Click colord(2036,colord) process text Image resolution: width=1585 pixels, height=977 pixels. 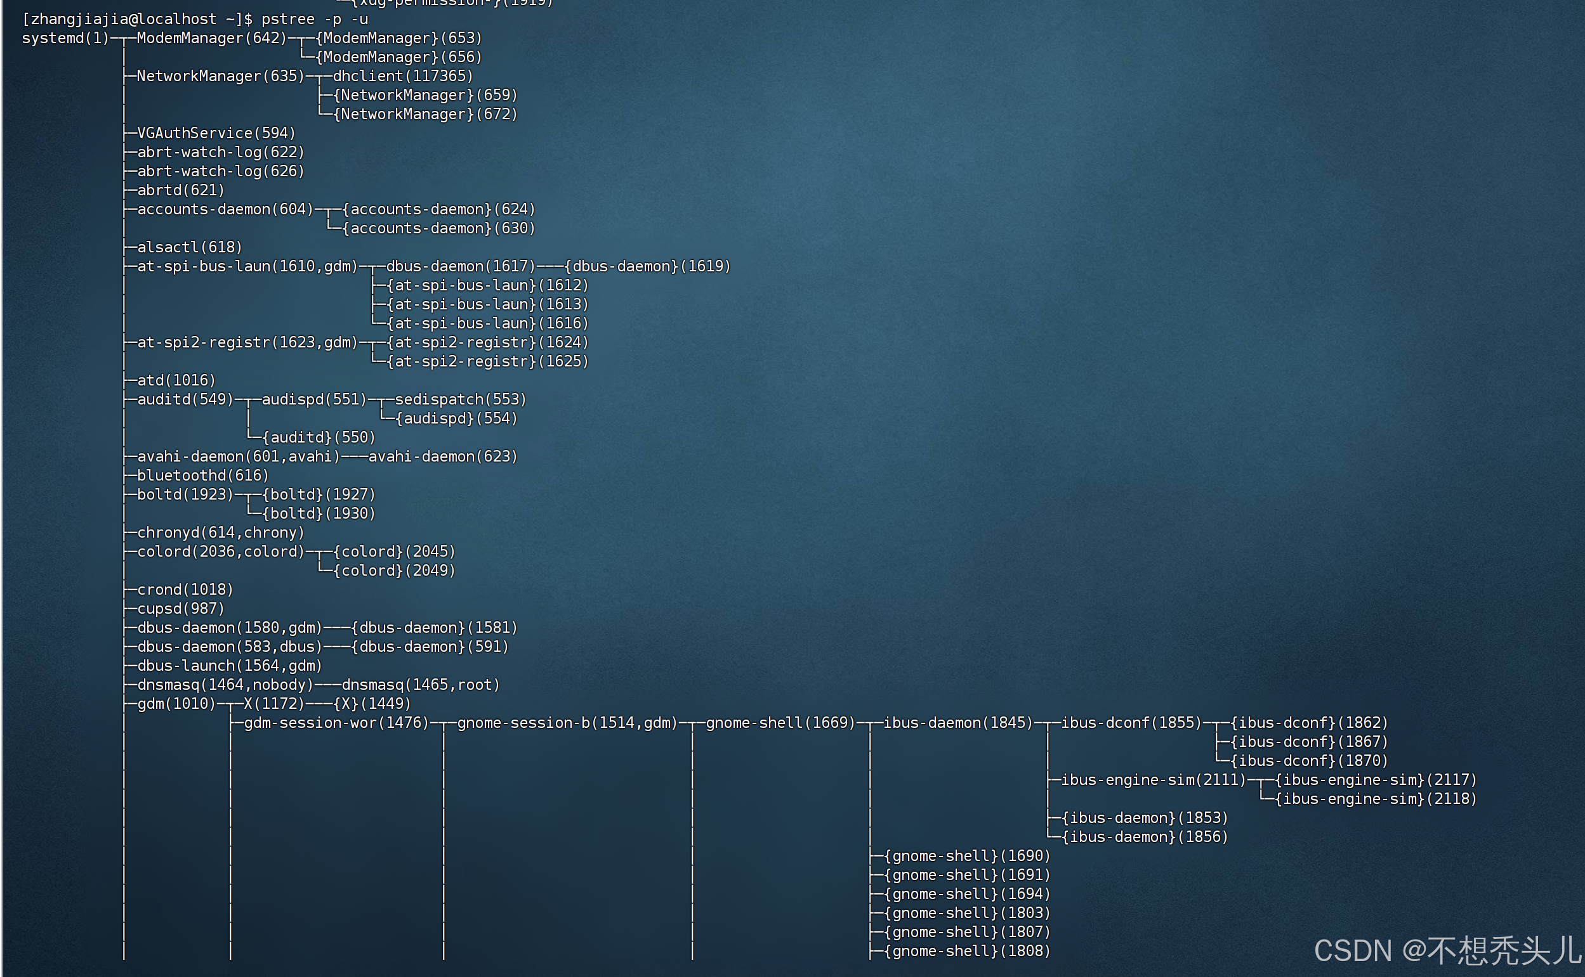click(x=221, y=552)
